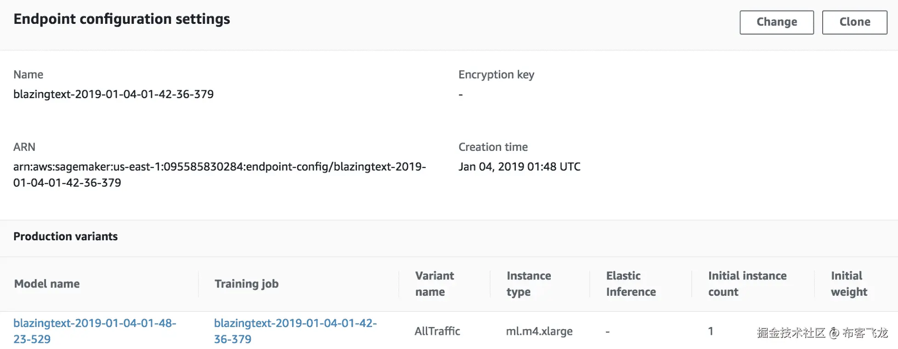Click the Instance type column header

pos(529,284)
